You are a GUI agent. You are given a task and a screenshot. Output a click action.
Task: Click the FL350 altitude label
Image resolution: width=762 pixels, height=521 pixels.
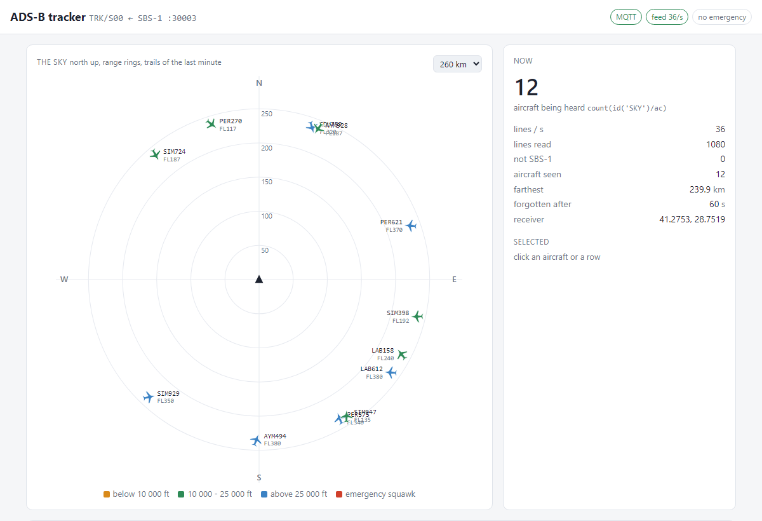[166, 401]
